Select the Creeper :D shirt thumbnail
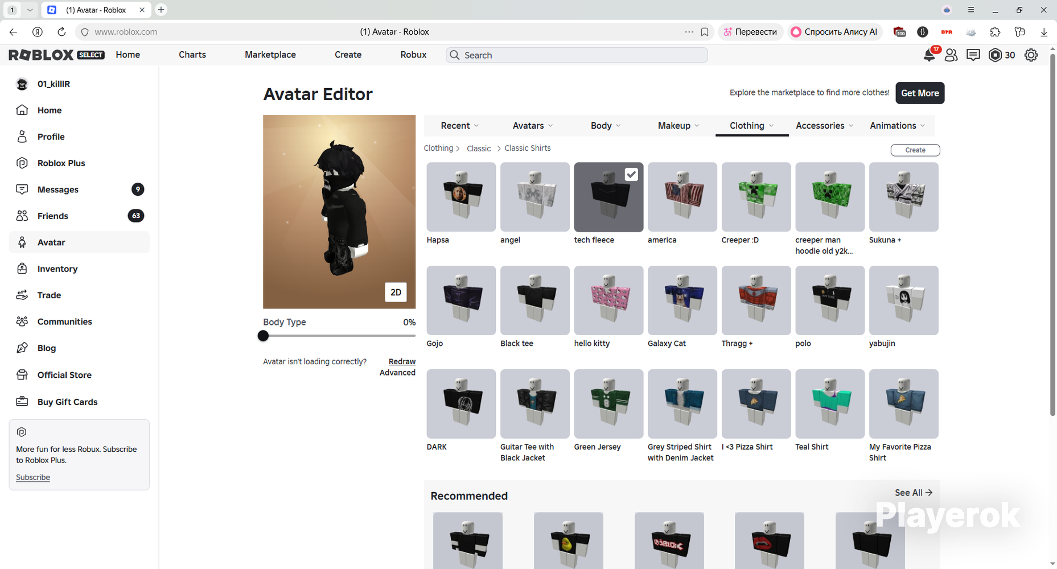 point(756,197)
